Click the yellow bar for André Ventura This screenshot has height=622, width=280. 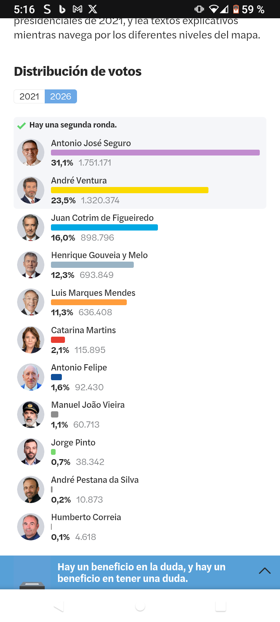(129, 190)
